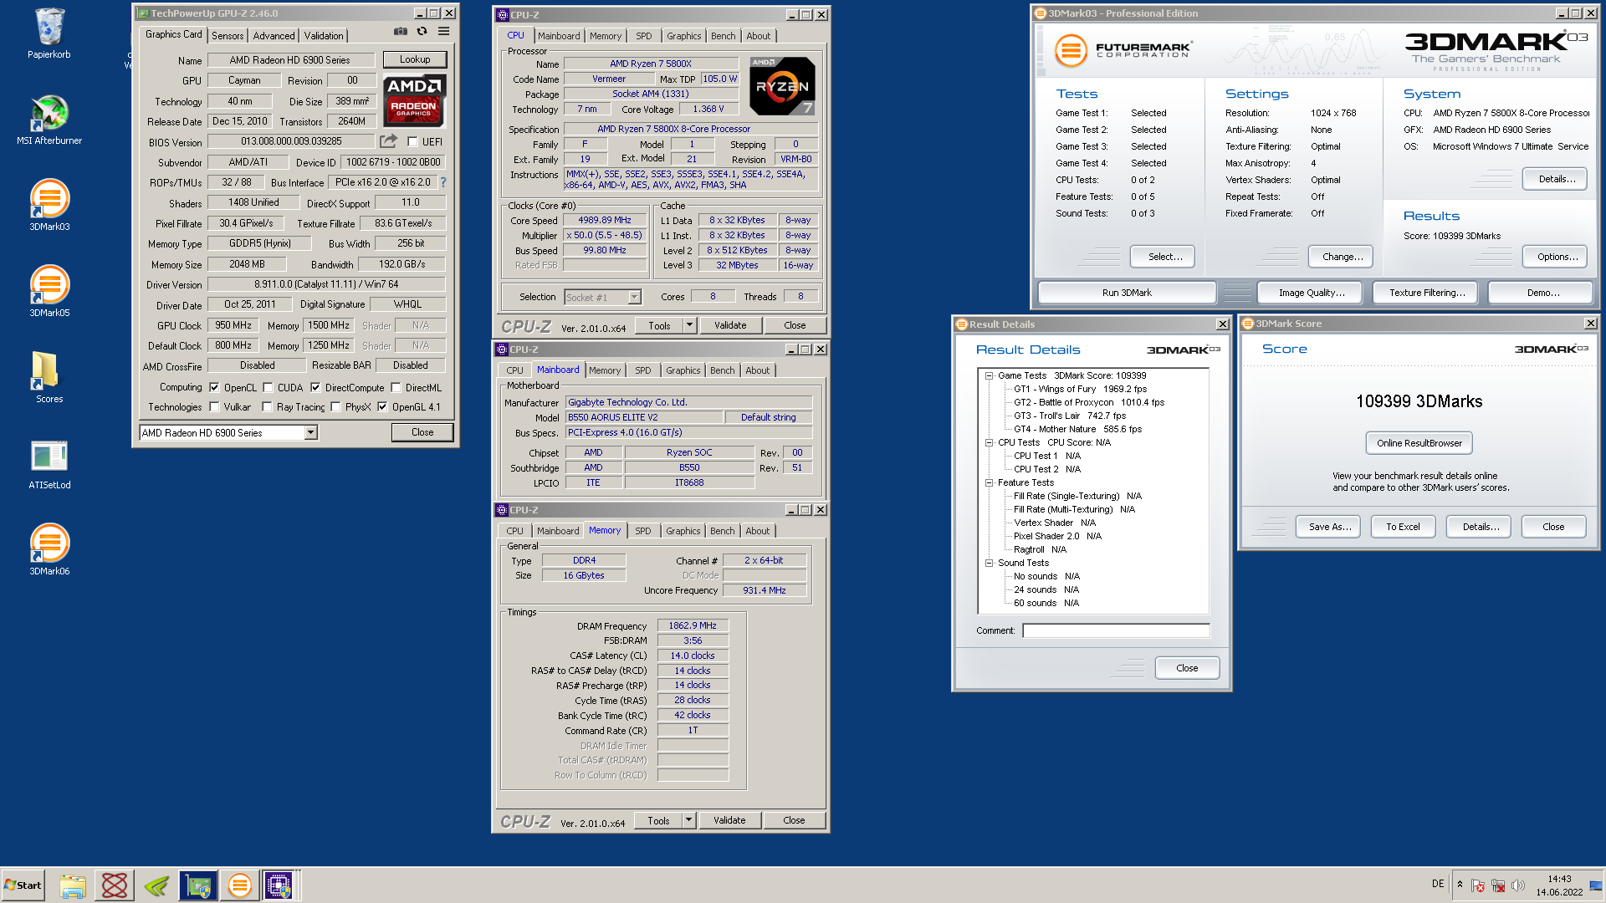The height and width of the screenshot is (903, 1606).
Task: Open volume speaker tray icon
Action: pyautogui.click(x=1518, y=885)
